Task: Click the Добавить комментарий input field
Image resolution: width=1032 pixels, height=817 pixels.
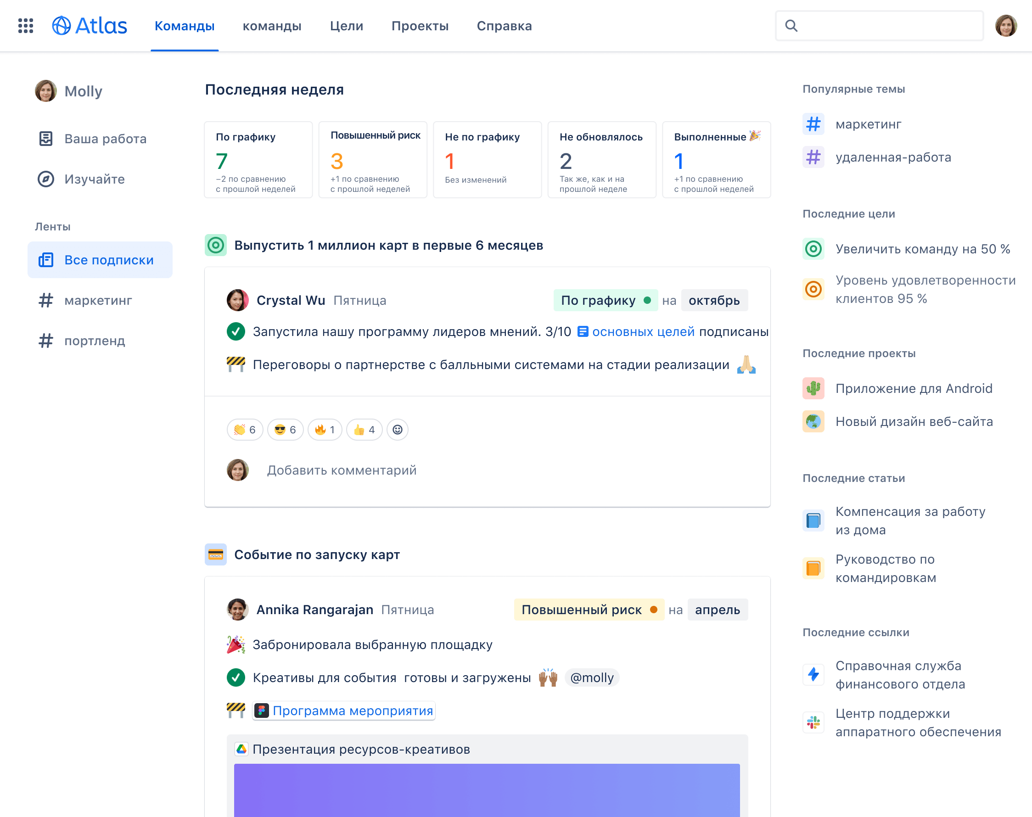Action: [x=341, y=470]
